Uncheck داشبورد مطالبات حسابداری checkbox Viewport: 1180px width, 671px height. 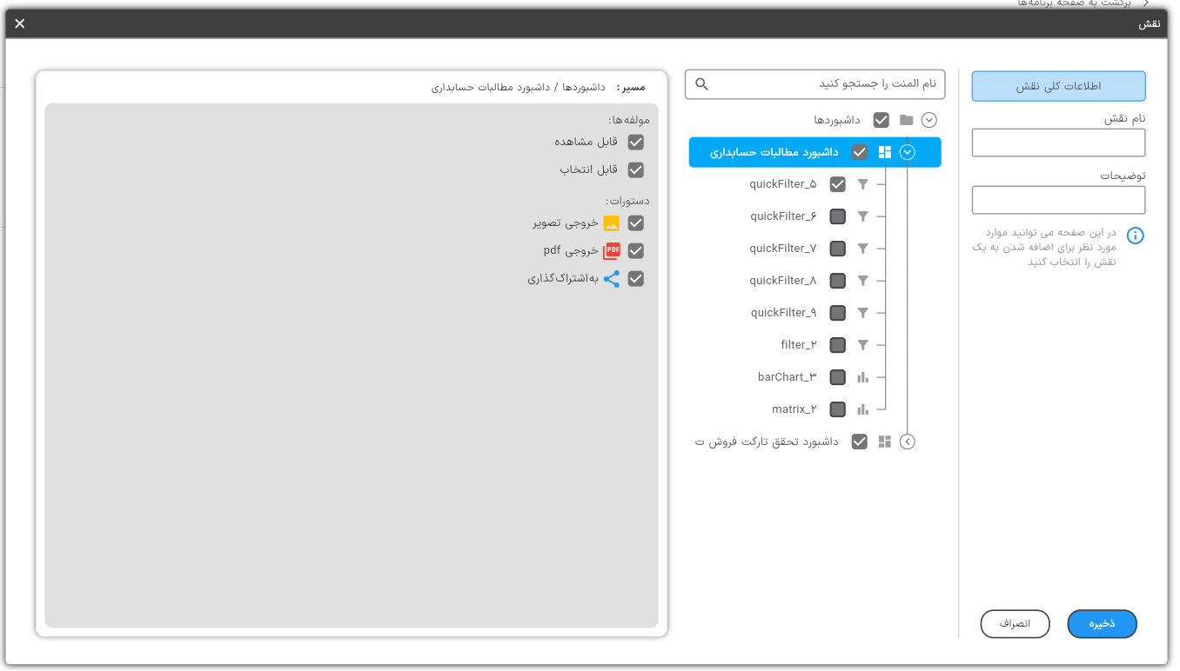(x=860, y=152)
